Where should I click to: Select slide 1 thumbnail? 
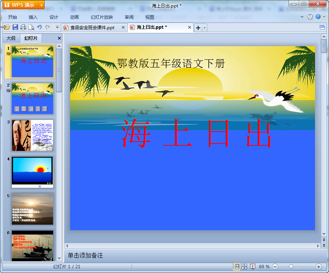point(32,62)
